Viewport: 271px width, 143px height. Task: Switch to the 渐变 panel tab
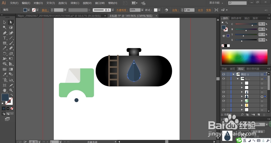(x=255, y=18)
